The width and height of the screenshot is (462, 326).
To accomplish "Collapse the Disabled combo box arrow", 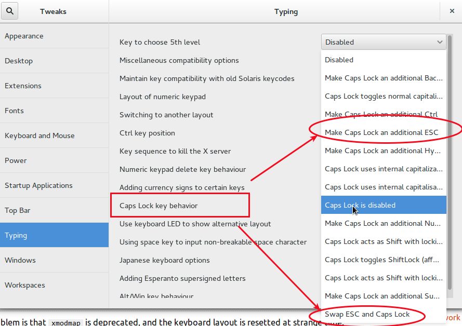I will pyautogui.click(x=440, y=42).
